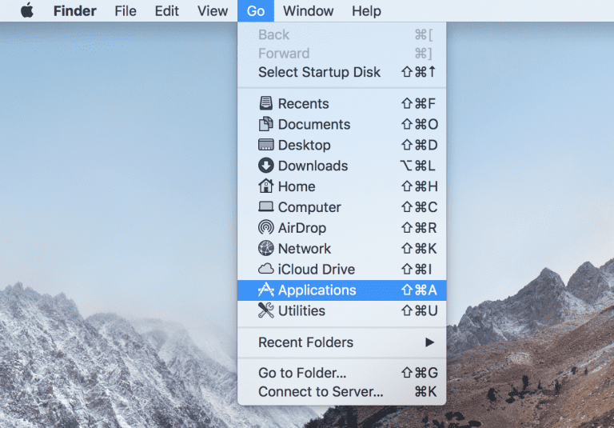Go to the Home folder

(341, 186)
